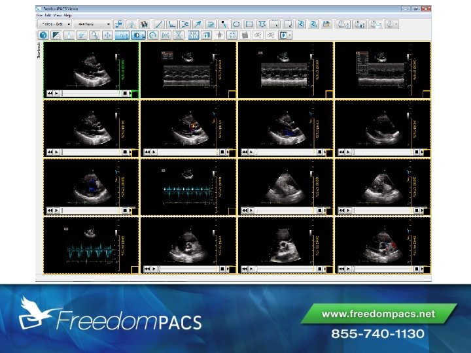
Task: Open the highlighted scroll tool dropdown
Action: point(128,36)
